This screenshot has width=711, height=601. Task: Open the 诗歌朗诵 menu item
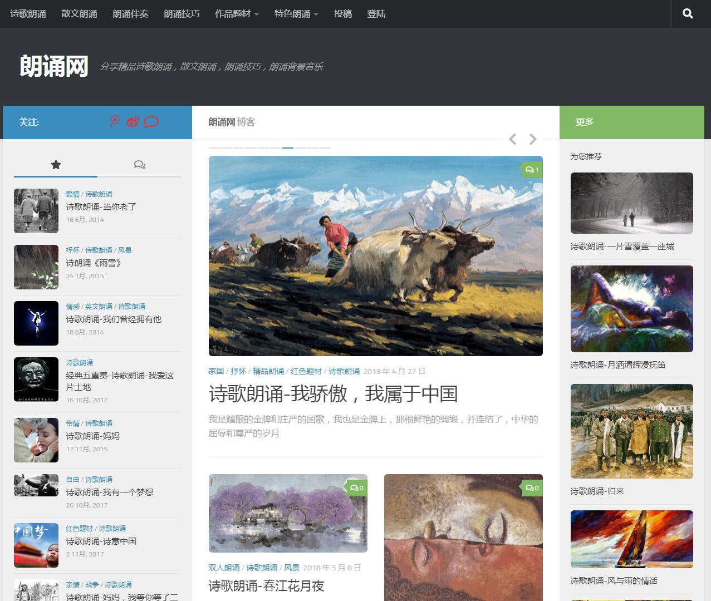28,14
